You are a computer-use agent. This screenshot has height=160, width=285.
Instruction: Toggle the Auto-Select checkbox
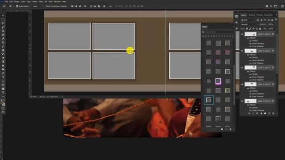coord(17,6)
